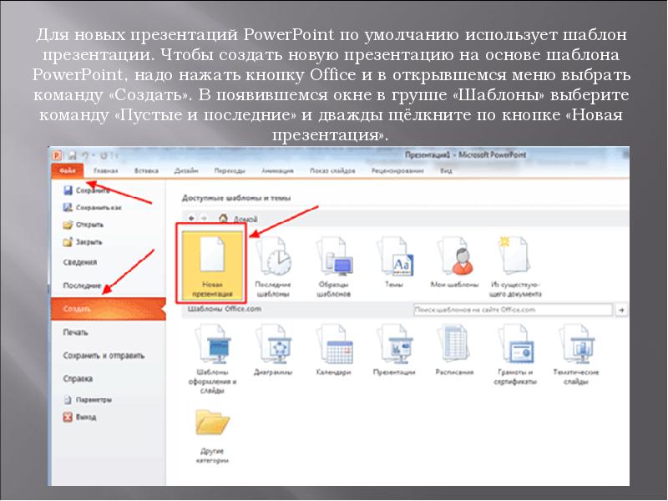Image resolution: width=668 pixels, height=501 pixels.
Task: Open the Последние section
Action: [82, 286]
